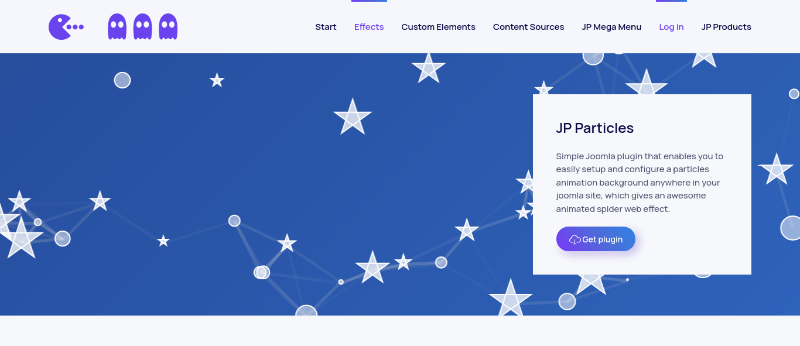Click the plugin description paragraph
The width and height of the screenshot is (800, 346).
pos(640,183)
